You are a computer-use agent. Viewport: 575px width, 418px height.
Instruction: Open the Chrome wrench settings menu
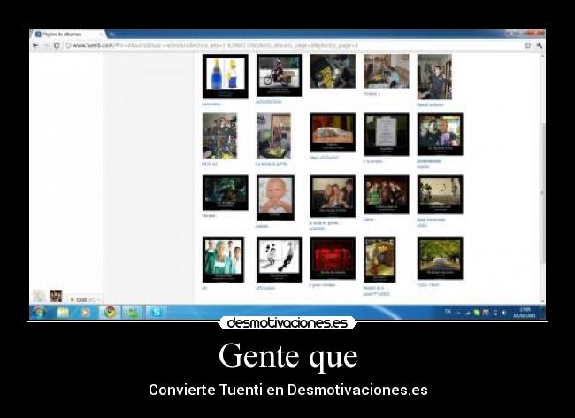pyautogui.click(x=539, y=45)
